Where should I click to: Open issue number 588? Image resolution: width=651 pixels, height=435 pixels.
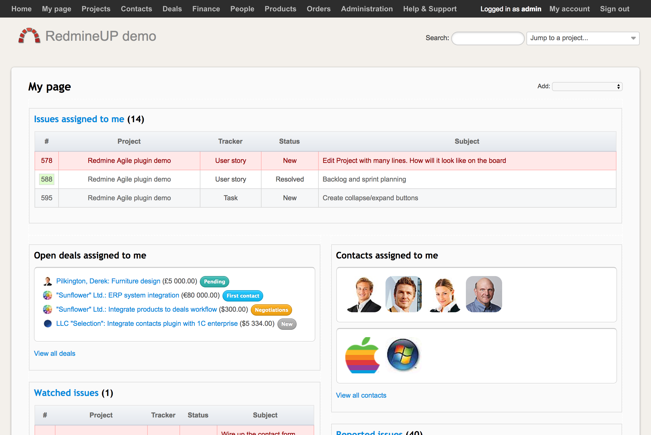pyautogui.click(x=46, y=179)
